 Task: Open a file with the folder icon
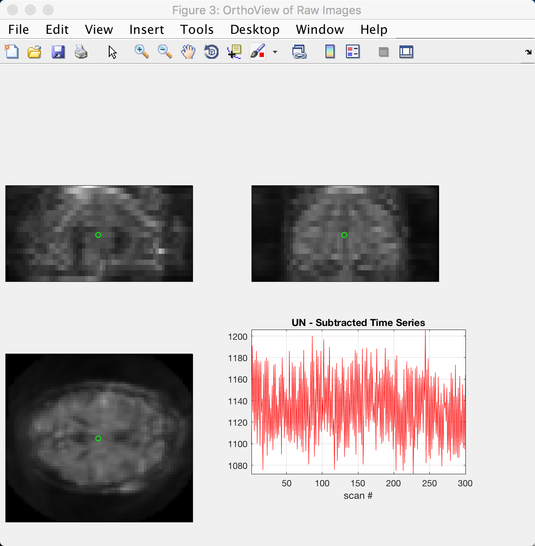(34, 52)
